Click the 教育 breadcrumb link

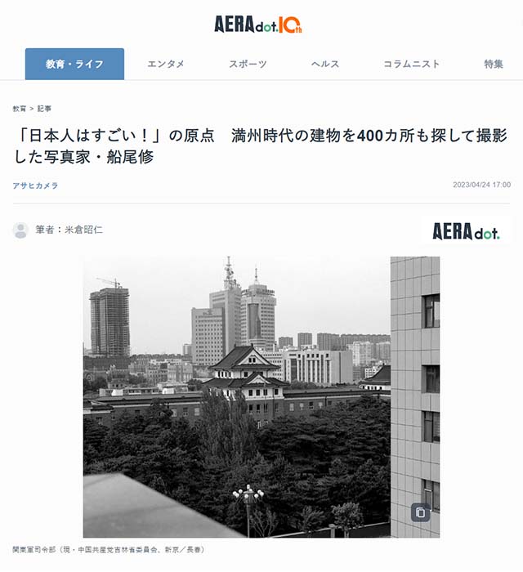click(x=20, y=109)
